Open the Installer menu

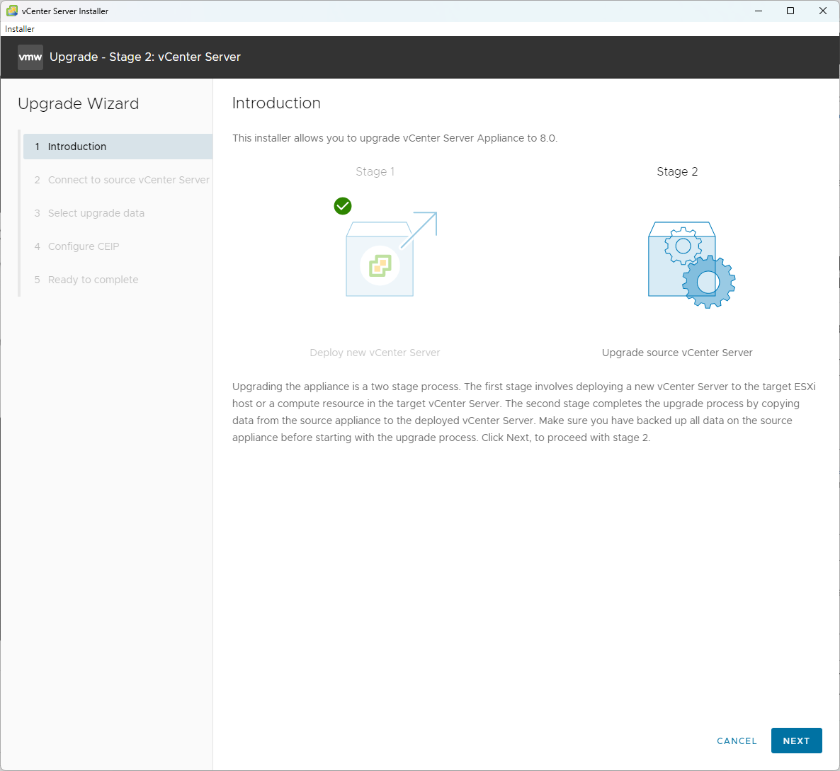(20, 29)
